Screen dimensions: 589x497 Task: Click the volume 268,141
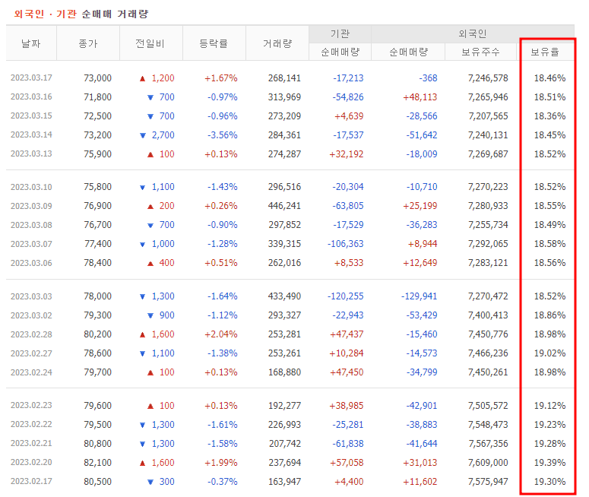coord(284,78)
